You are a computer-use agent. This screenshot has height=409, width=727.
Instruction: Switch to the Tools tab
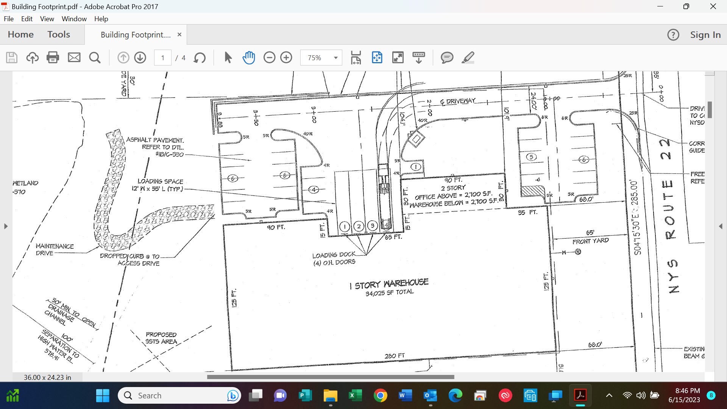click(59, 34)
